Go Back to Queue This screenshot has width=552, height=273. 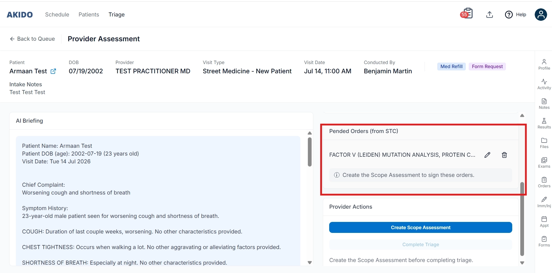pos(32,39)
